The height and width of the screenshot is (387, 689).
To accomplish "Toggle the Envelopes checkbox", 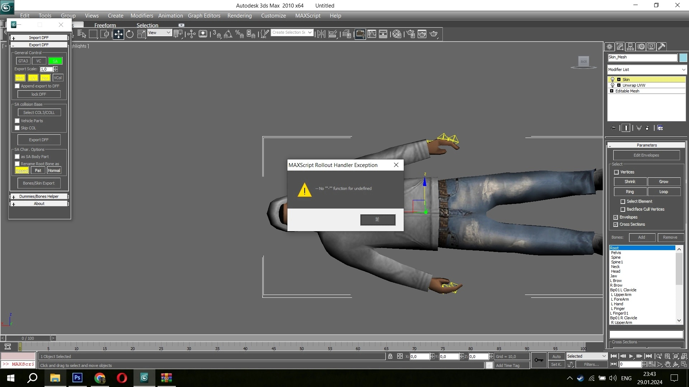I will (x=616, y=217).
